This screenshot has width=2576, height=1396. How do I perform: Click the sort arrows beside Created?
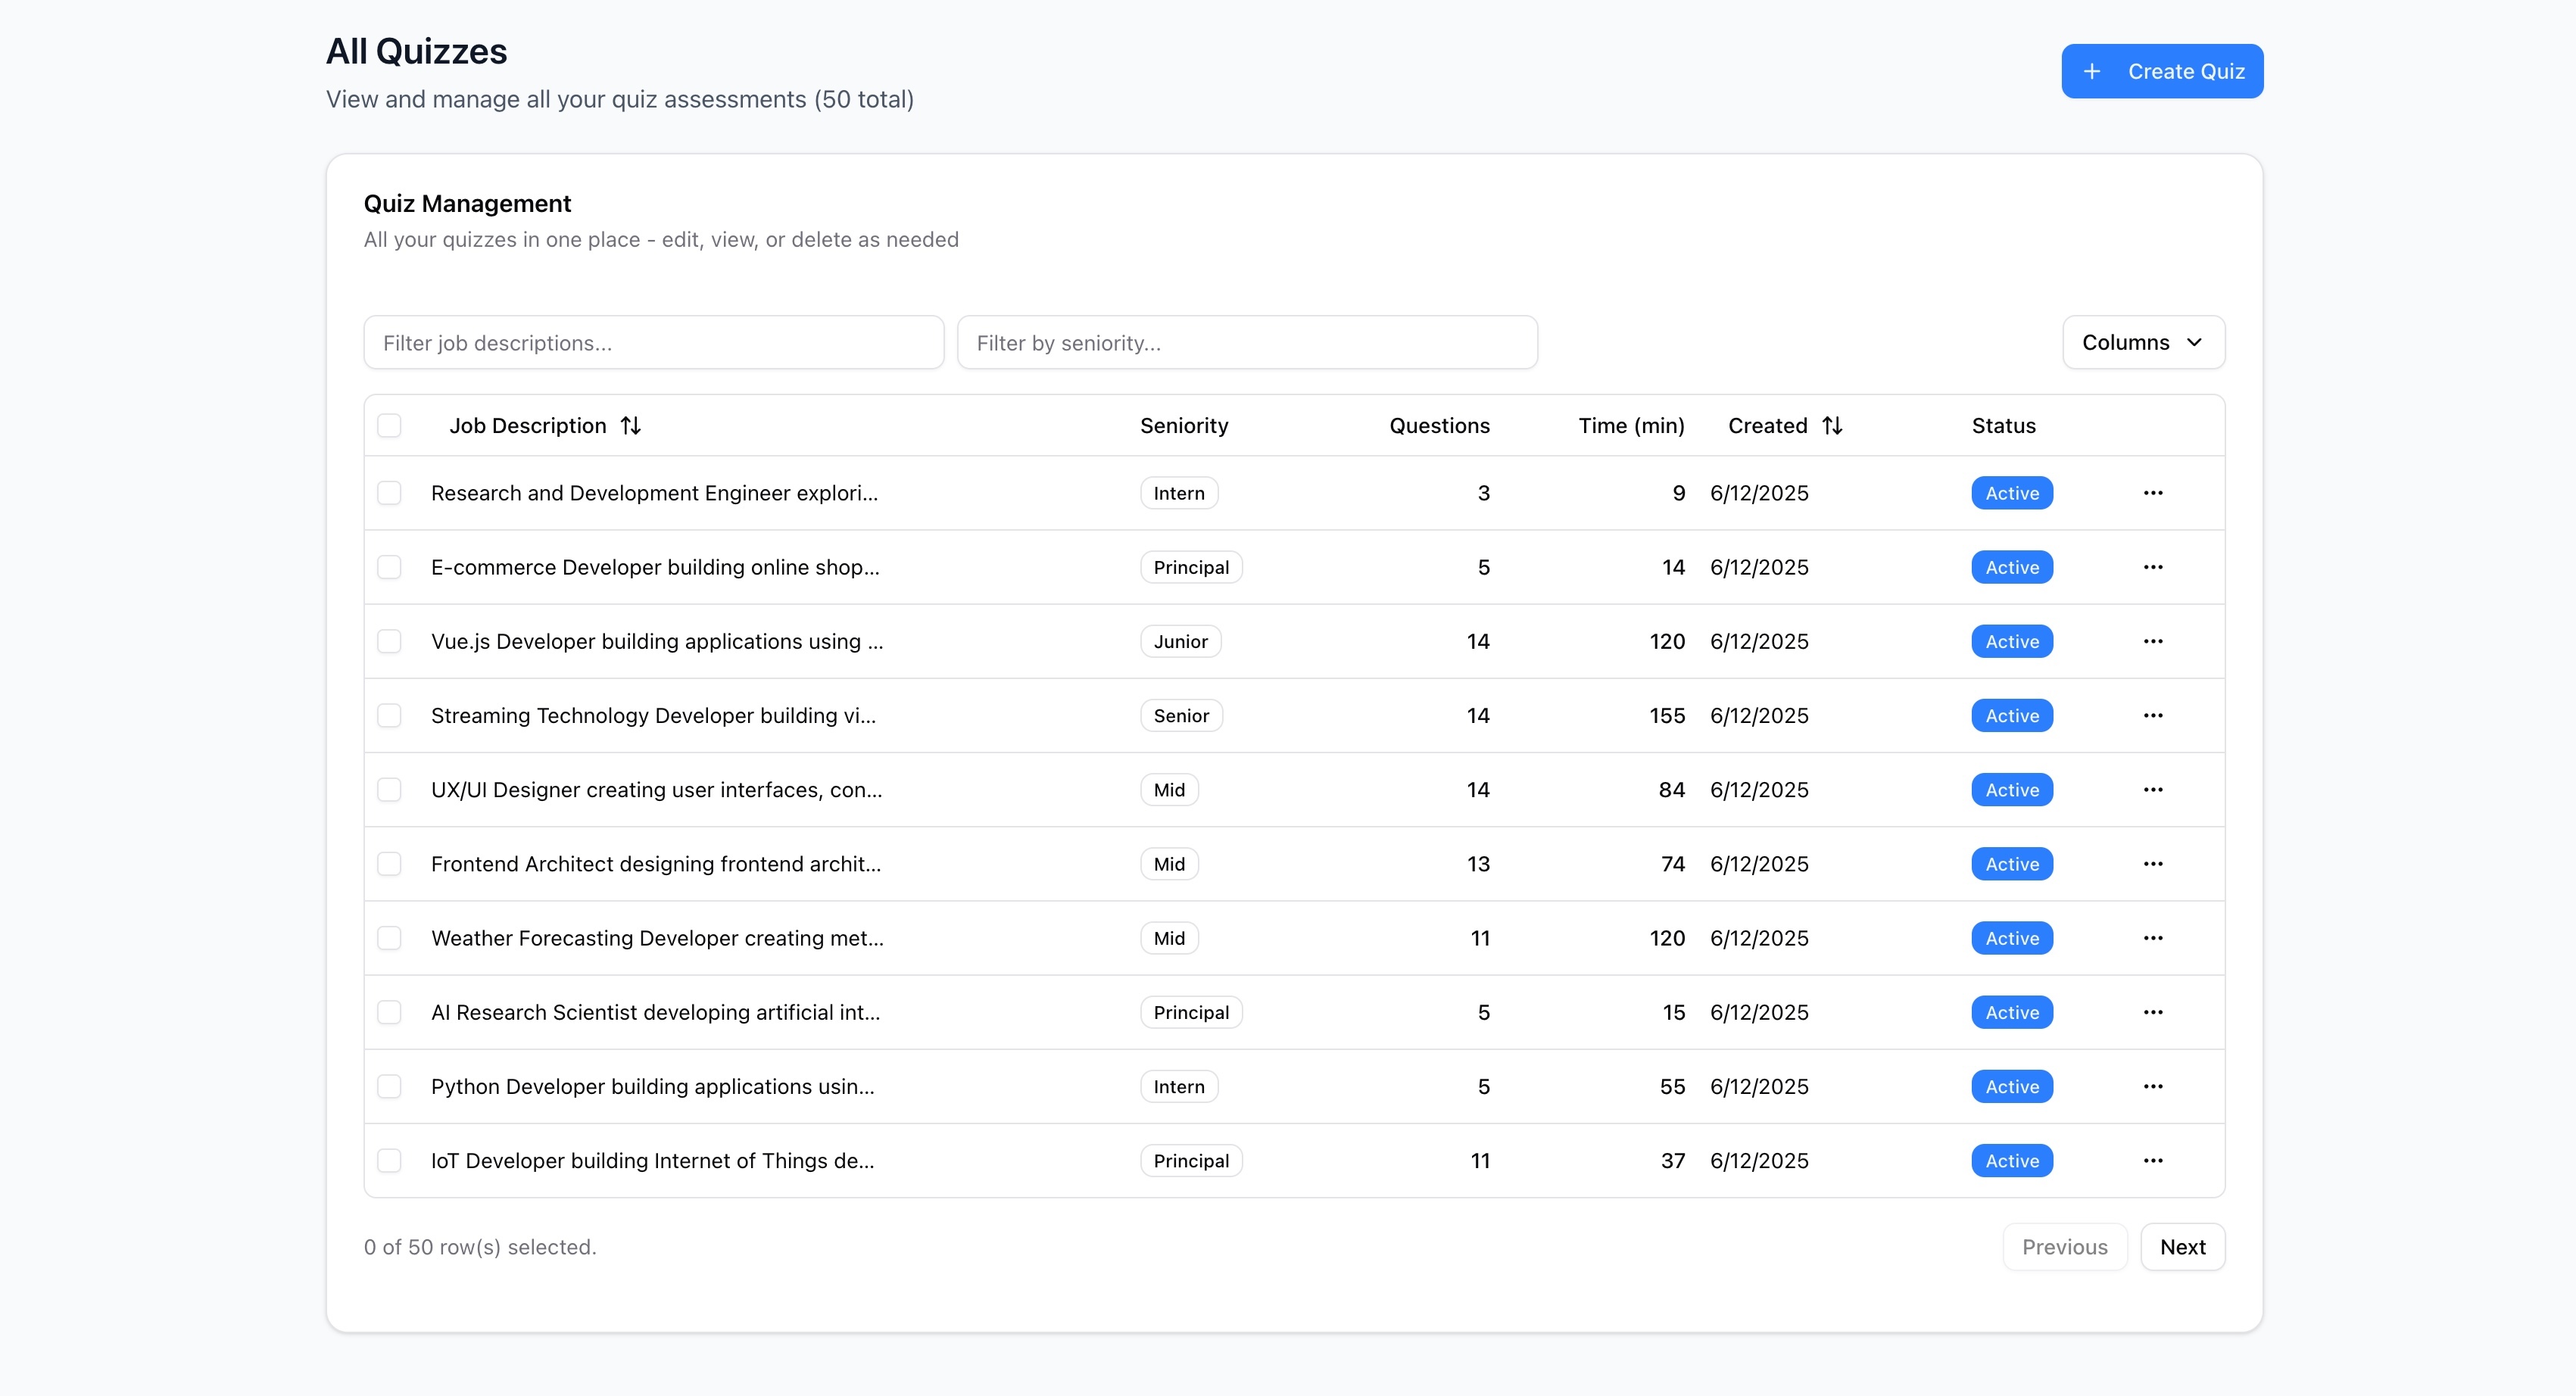(1832, 426)
